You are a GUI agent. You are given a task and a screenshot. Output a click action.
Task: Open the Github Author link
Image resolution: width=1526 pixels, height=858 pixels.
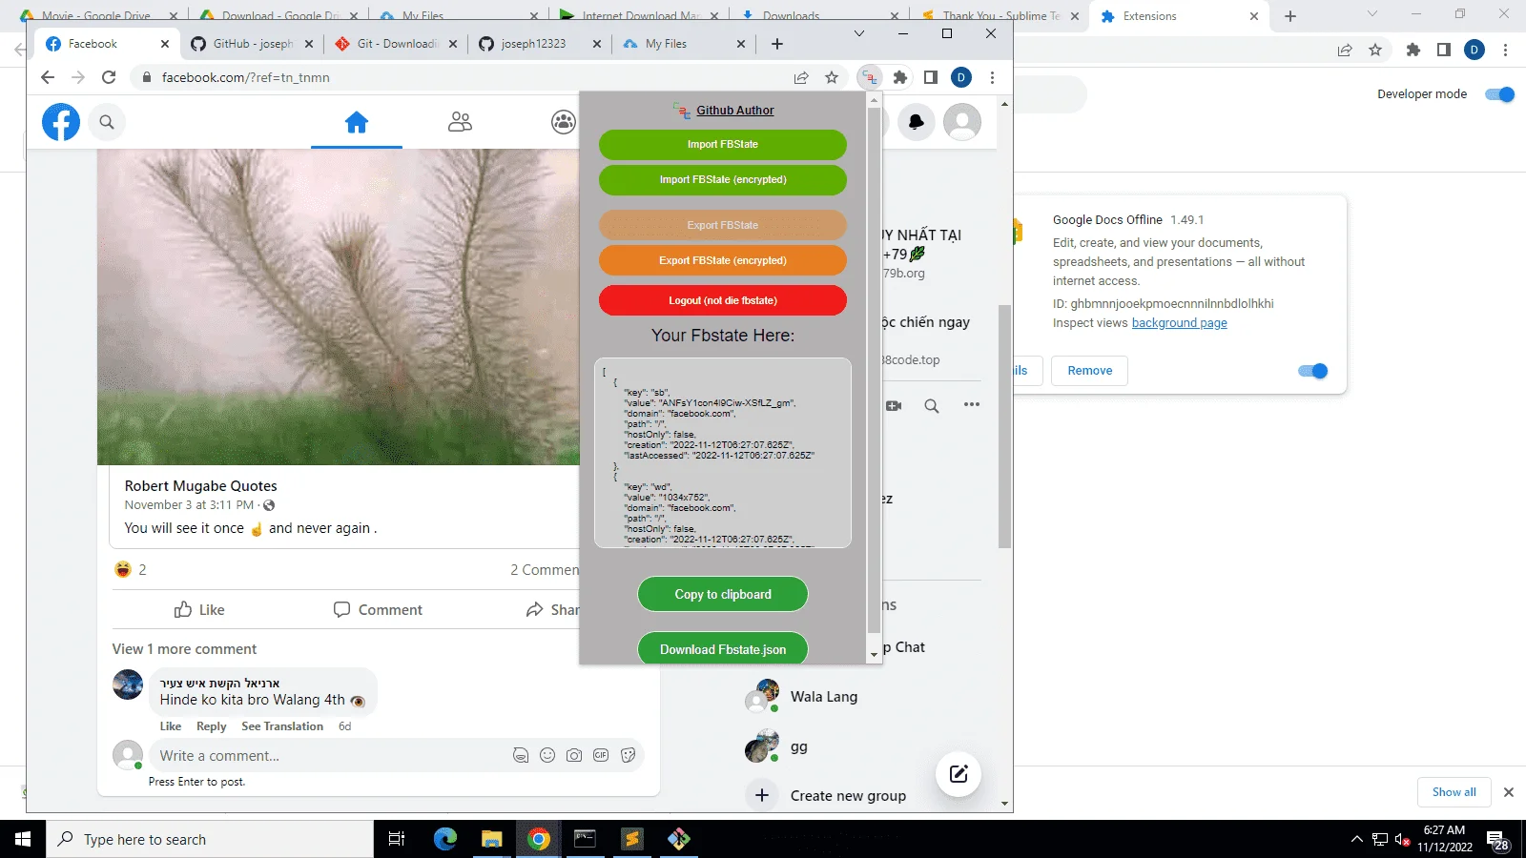734,111
